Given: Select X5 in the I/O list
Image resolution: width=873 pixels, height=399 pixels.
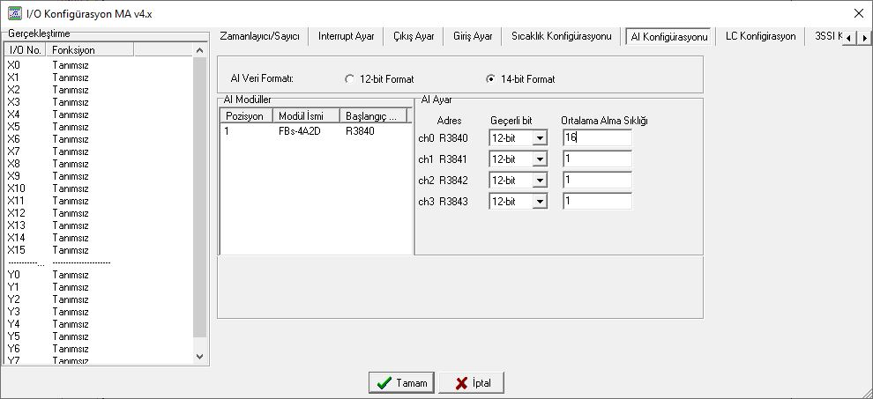Looking at the screenshot, I should (14, 127).
